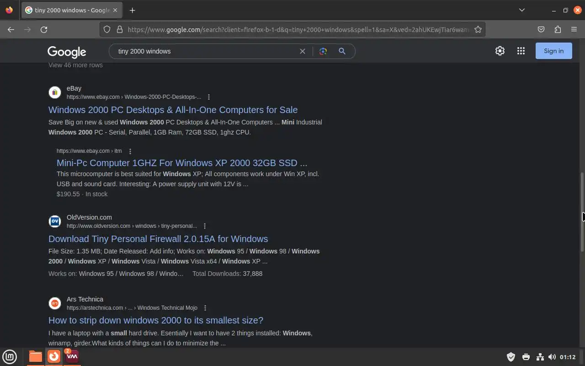Click the reload page icon
585x366 pixels.
[x=44, y=29]
